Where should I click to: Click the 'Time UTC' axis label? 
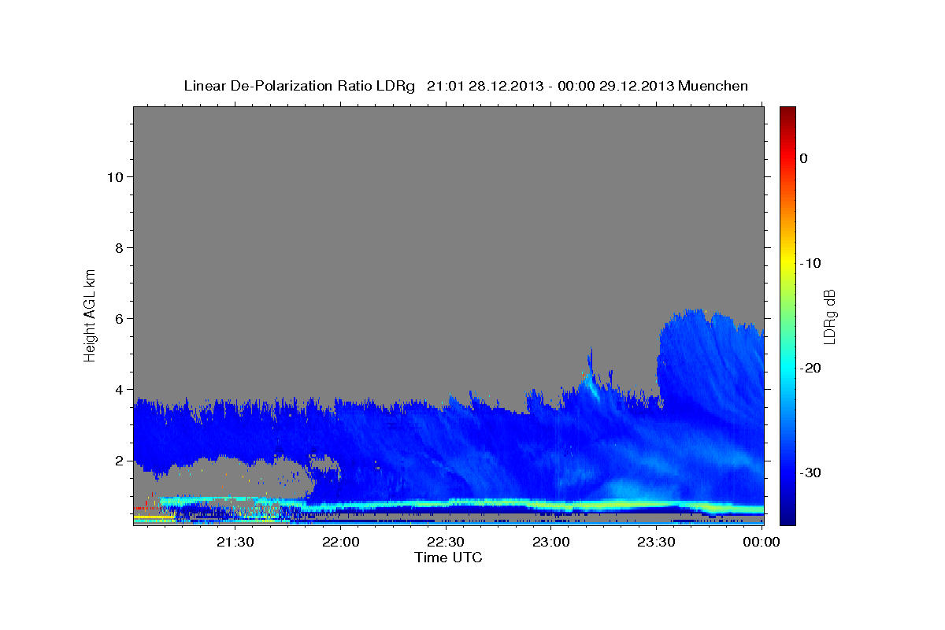[448, 558]
